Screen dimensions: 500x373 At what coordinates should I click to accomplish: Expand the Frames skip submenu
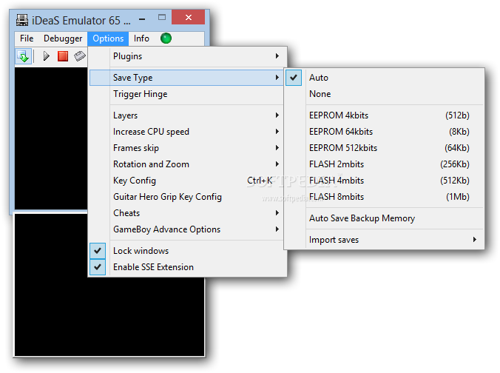tap(187, 148)
